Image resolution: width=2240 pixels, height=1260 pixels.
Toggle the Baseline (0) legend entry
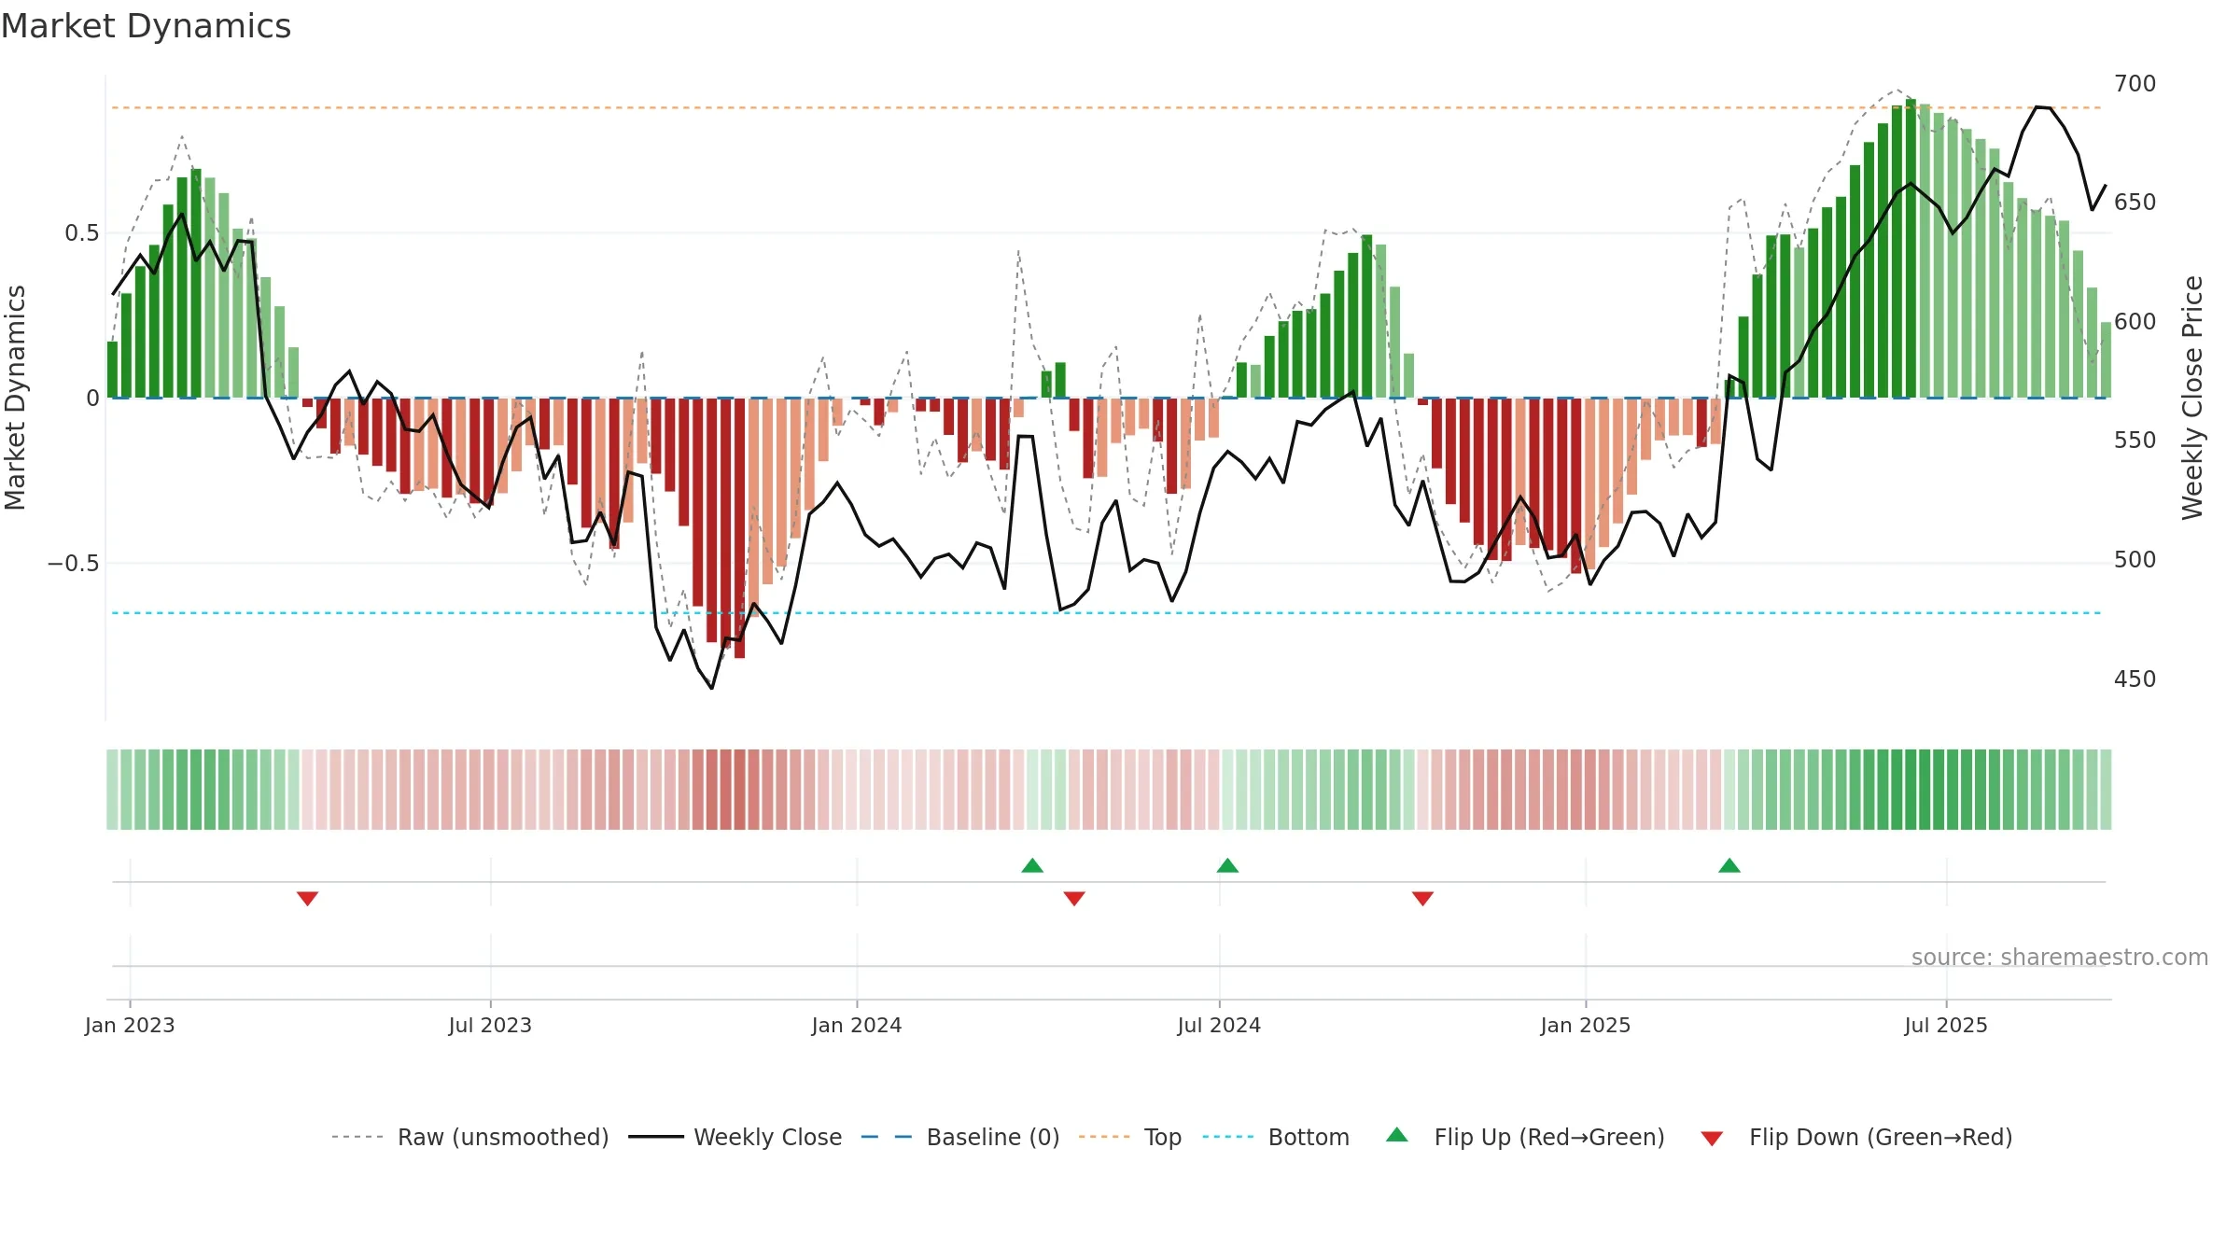(960, 1137)
